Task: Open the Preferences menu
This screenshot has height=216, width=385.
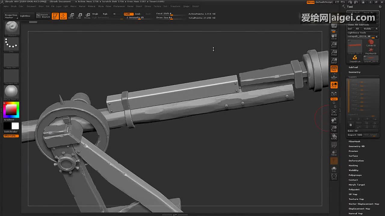Action: tap(119, 6)
